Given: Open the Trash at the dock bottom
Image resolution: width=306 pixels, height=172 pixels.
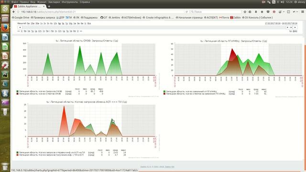Looking at the screenshot, I should tap(5, 167).
